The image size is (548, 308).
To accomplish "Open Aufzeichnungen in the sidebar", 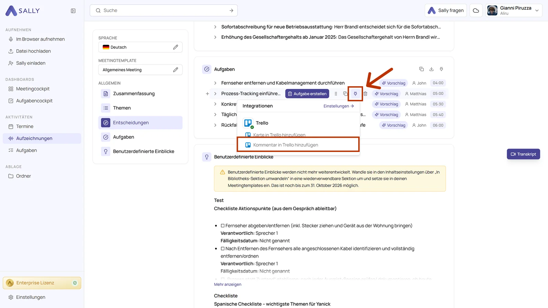I will [42, 138].
